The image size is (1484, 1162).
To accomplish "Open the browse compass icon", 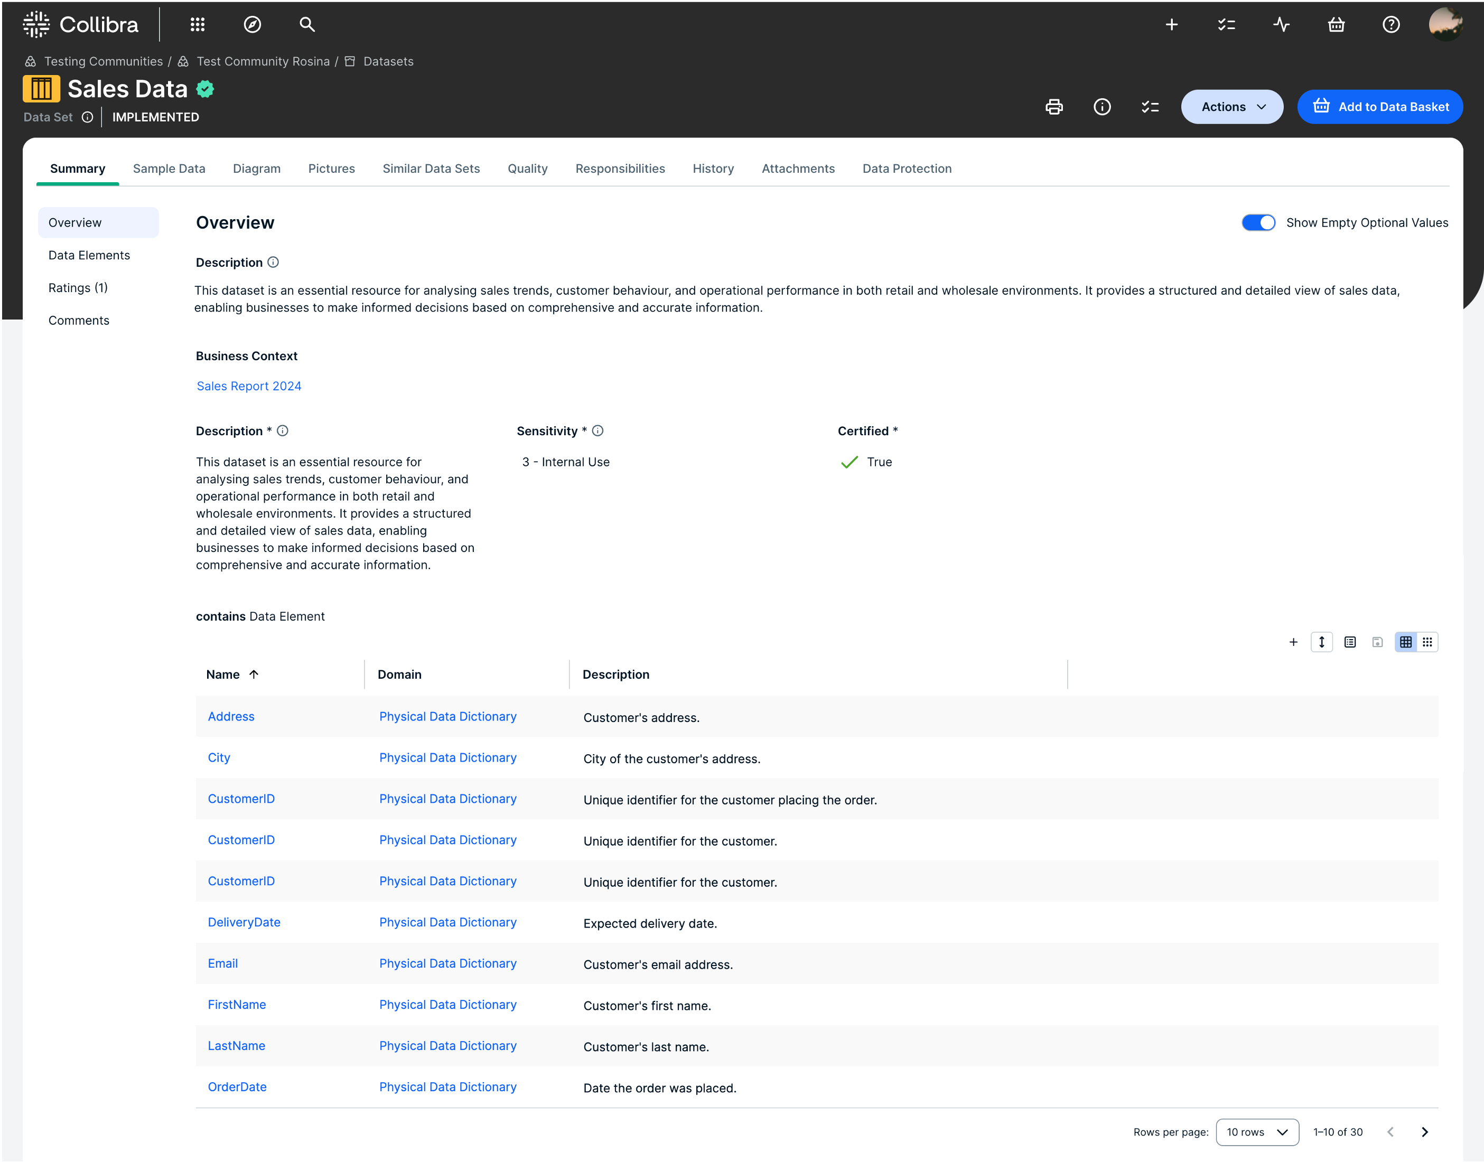I will pos(253,24).
